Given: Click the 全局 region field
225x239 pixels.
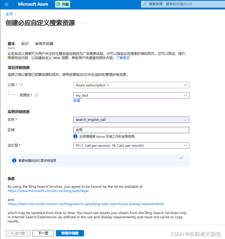Looking at the screenshot, I should click(x=131, y=130).
